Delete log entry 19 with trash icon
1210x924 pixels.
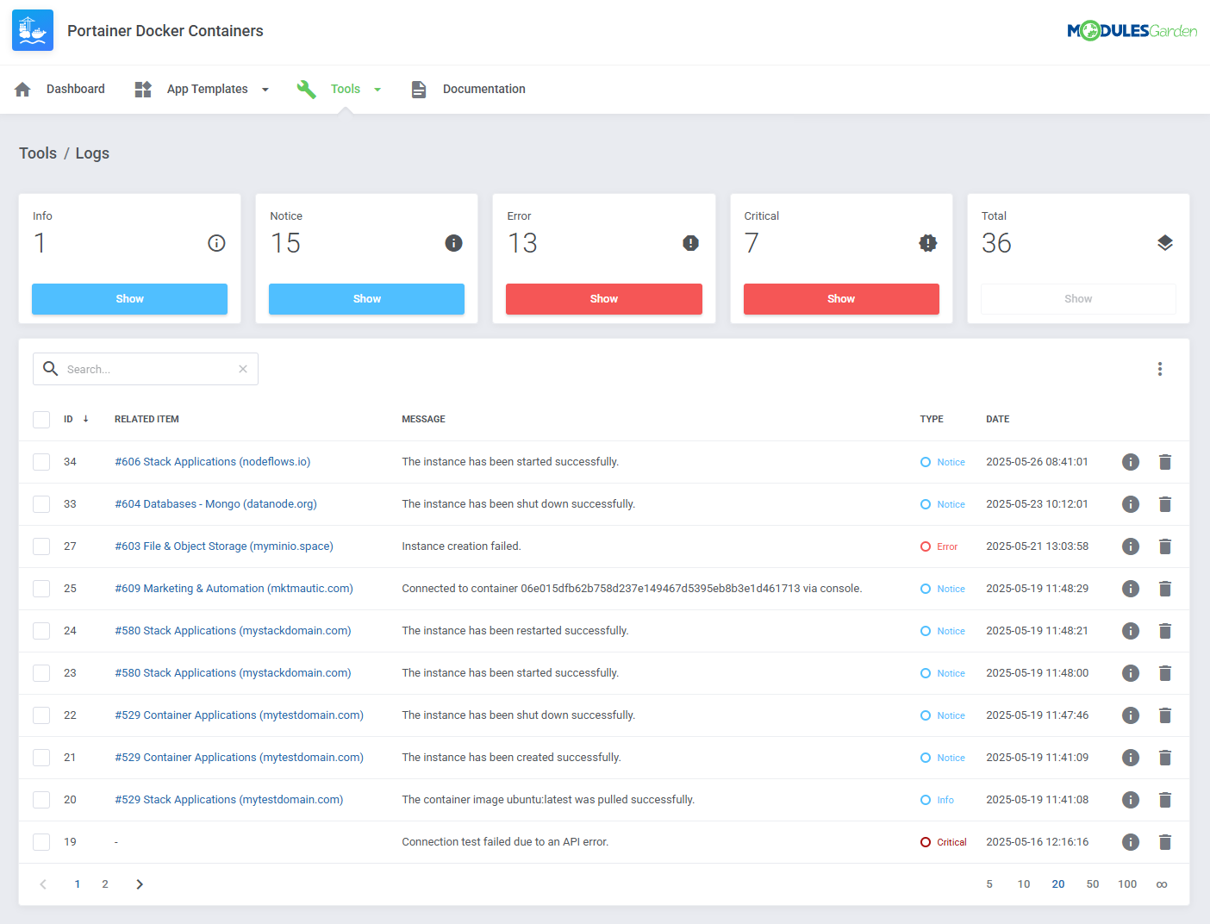(x=1165, y=841)
